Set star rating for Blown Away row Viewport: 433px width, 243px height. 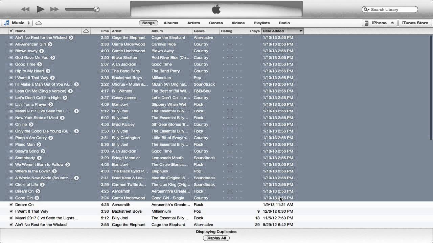point(232,51)
